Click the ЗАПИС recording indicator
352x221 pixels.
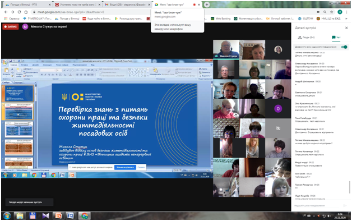11,27
